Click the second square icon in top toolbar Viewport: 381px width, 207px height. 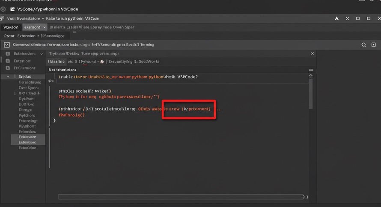pyautogui.click(x=369, y=18)
